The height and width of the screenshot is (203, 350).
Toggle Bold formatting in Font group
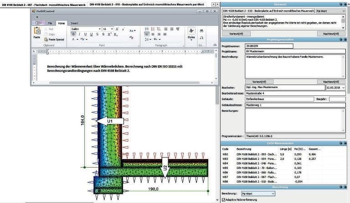tap(73, 35)
